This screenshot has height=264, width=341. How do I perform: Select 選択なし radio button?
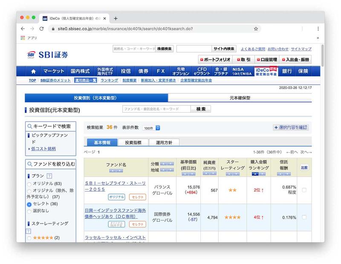(x=29, y=212)
